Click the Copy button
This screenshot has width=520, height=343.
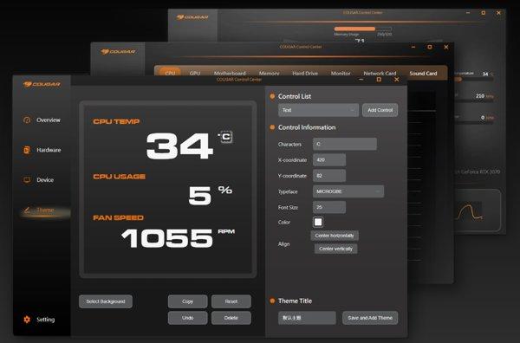click(x=188, y=301)
